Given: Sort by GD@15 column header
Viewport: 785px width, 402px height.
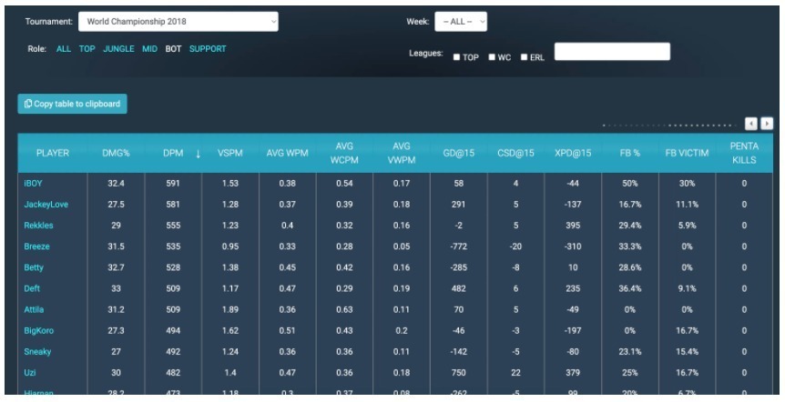Looking at the screenshot, I should click(x=459, y=153).
